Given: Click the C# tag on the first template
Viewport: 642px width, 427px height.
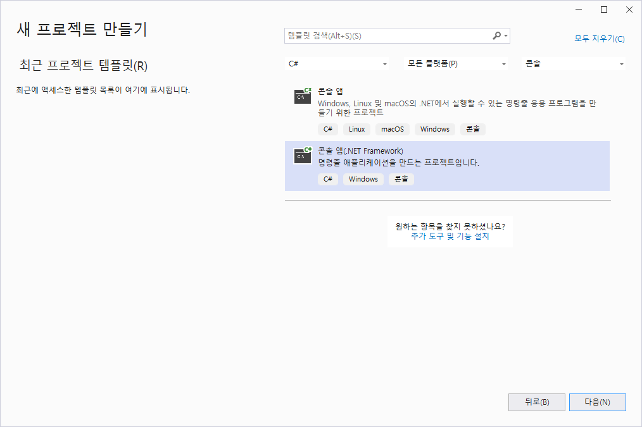Looking at the screenshot, I should pyautogui.click(x=327, y=128).
